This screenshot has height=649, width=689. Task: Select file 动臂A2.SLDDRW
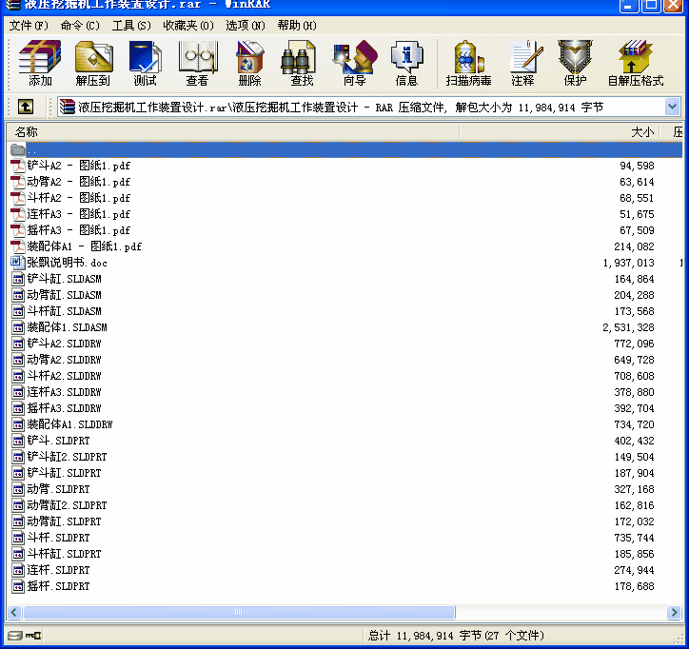click(64, 360)
